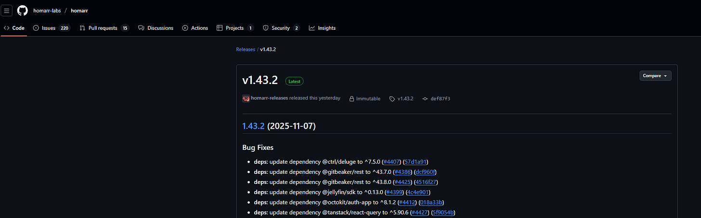Click the Releases breadcrumb link

(246, 49)
